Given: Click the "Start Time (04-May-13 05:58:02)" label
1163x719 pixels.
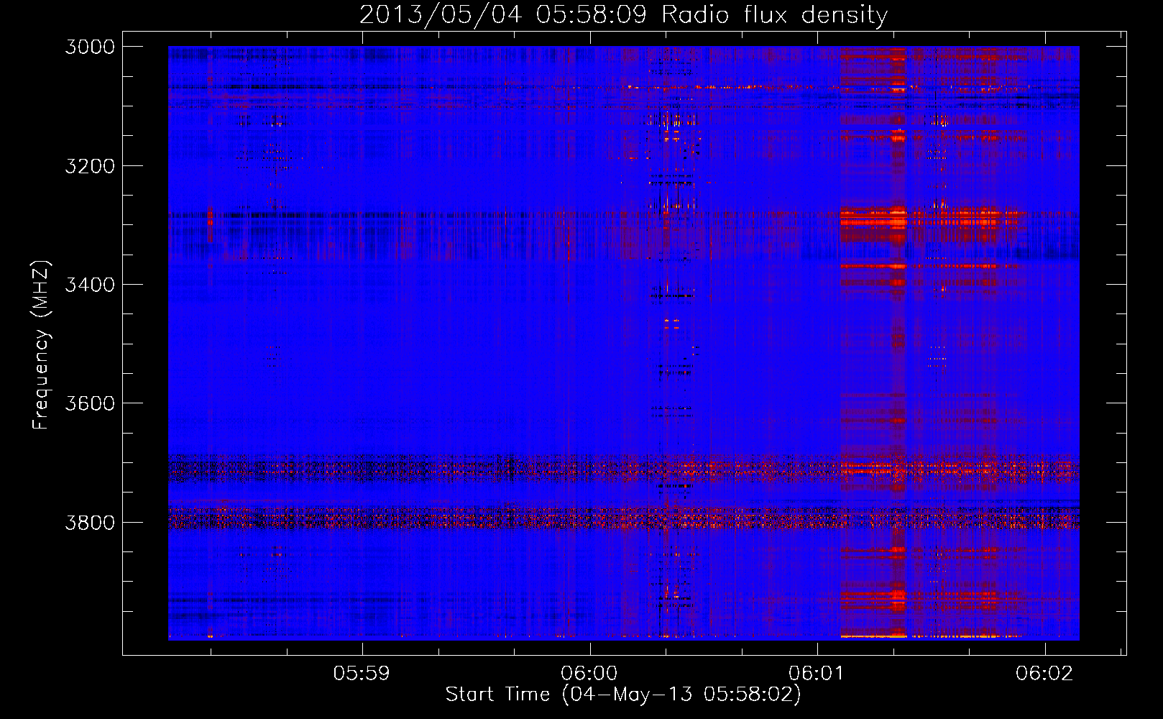Looking at the screenshot, I should click(x=622, y=695).
